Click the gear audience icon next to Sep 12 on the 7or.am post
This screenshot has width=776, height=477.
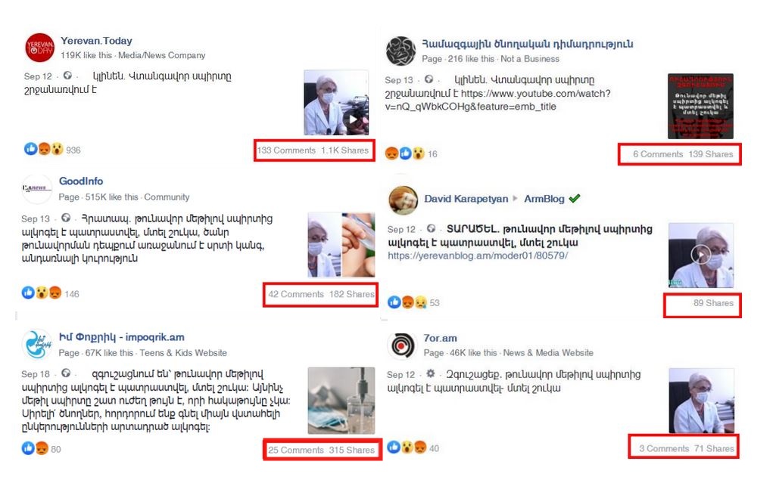tap(431, 373)
